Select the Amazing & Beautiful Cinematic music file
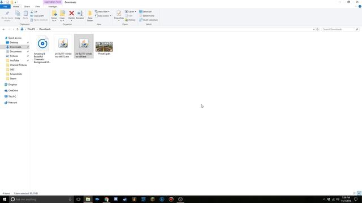The width and height of the screenshot is (362, 203). tap(42, 49)
